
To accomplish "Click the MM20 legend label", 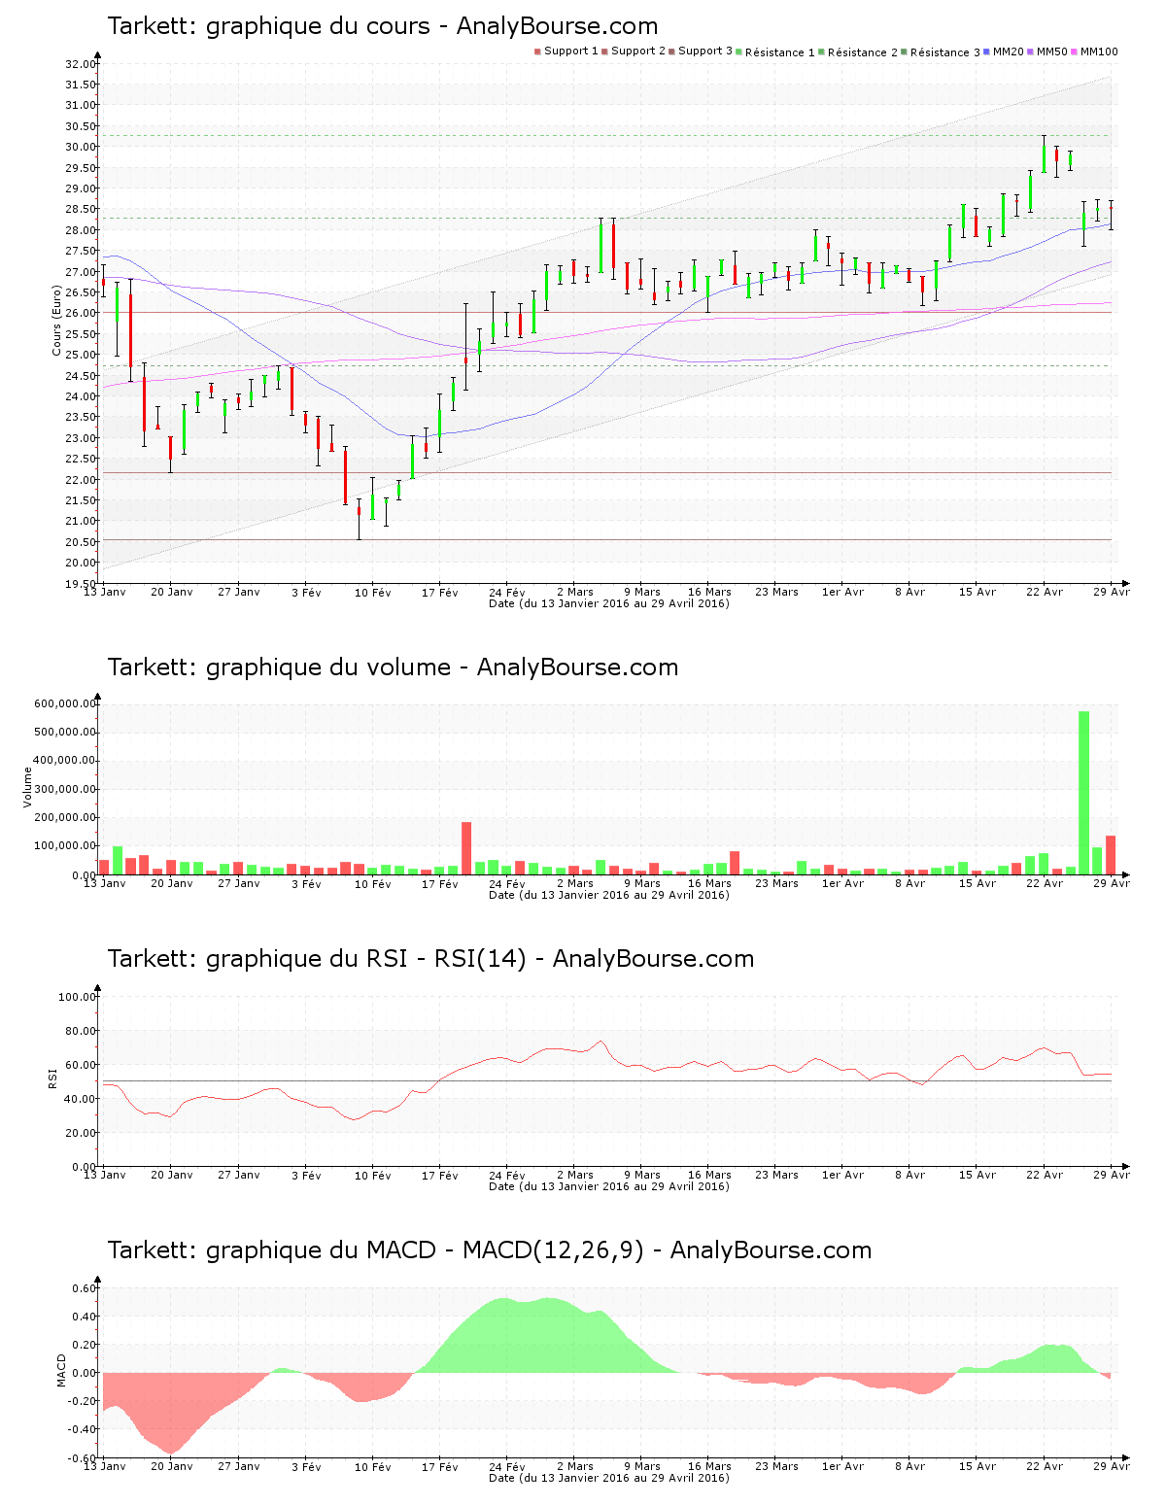I will point(1008,51).
